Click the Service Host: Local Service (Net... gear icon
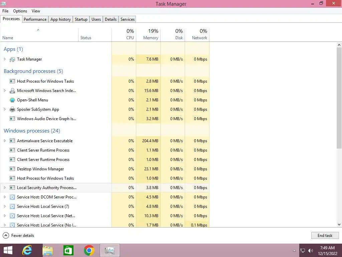This screenshot has height=257, width=342. (x=12, y=216)
